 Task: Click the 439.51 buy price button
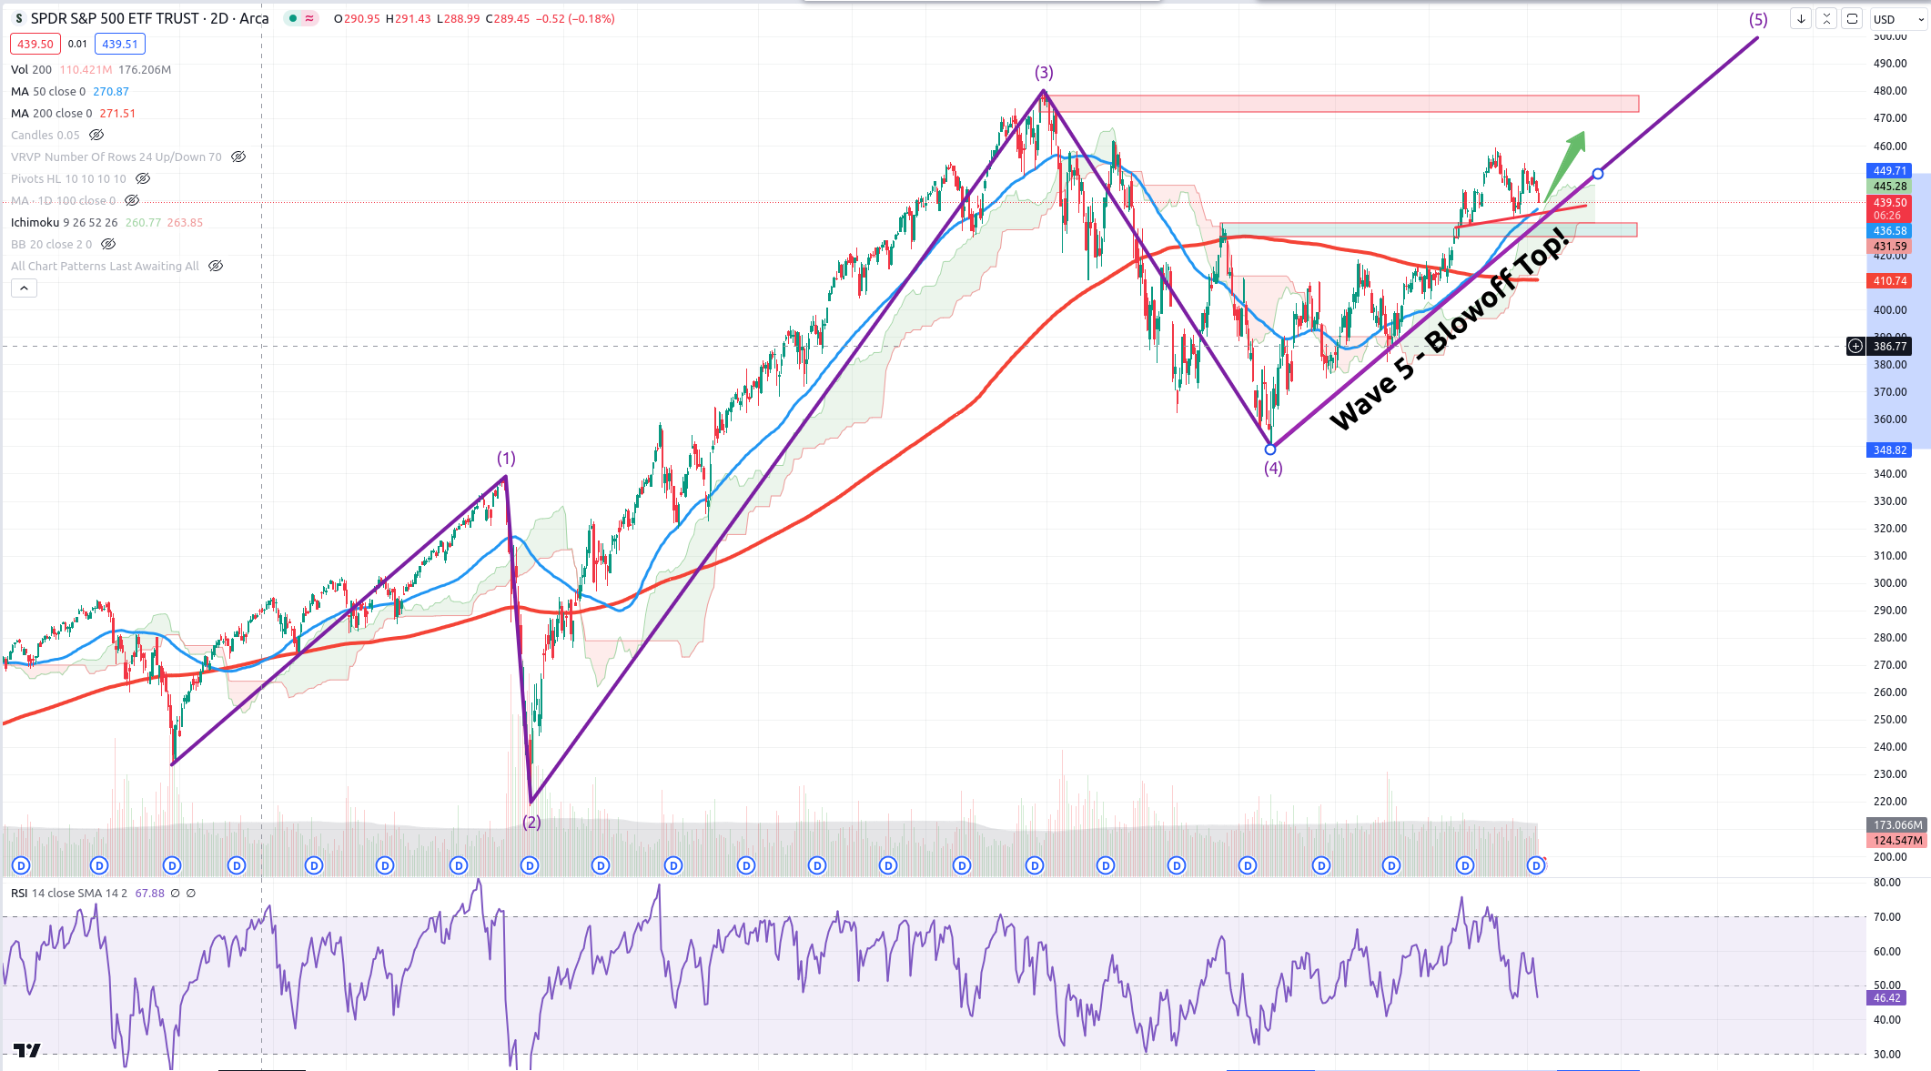tap(119, 44)
